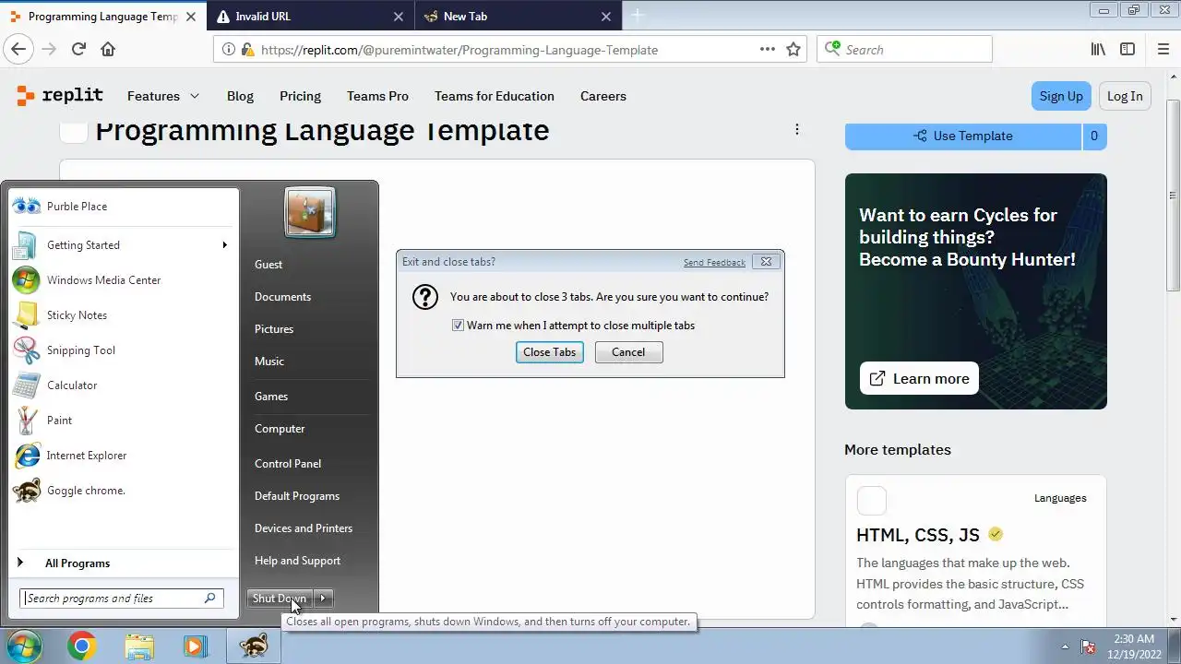1181x664 pixels.
Task: Click the page vertical scrollbar
Action: tap(1174, 195)
